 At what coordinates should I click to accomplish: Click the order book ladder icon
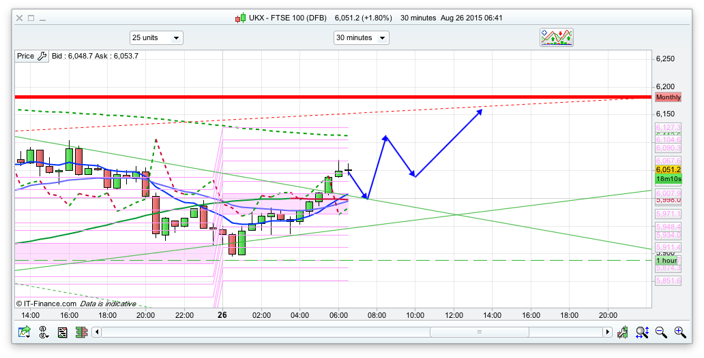tap(81, 332)
